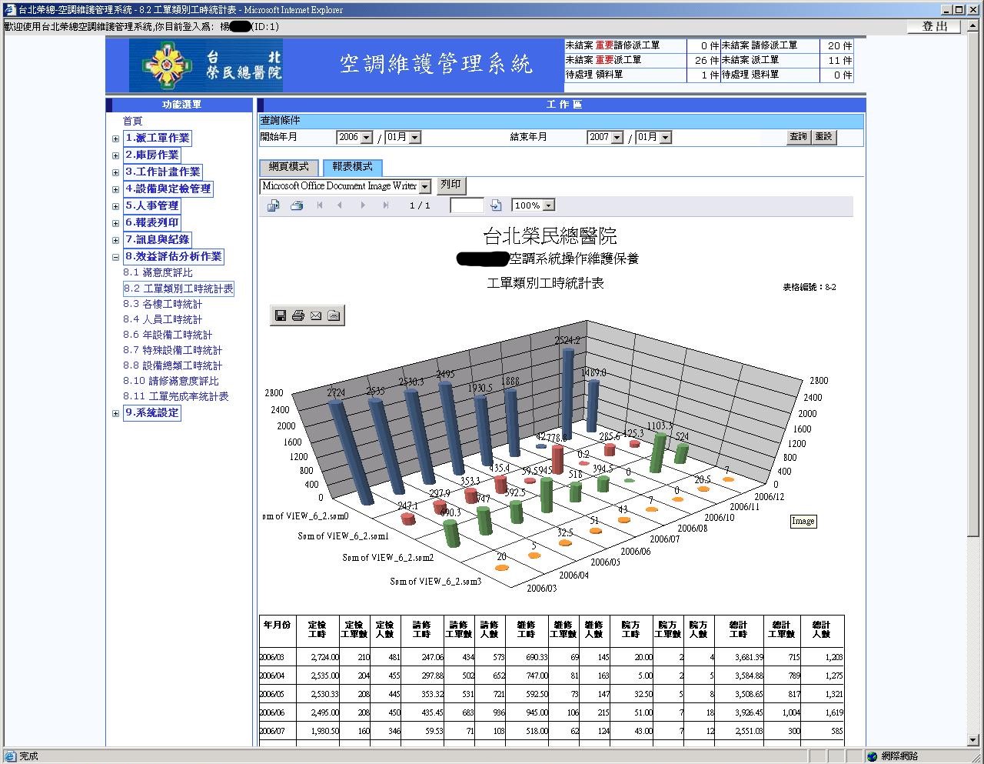Email the chart with the envelope icon
This screenshot has height=764, width=984.
(x=316, y=315)
